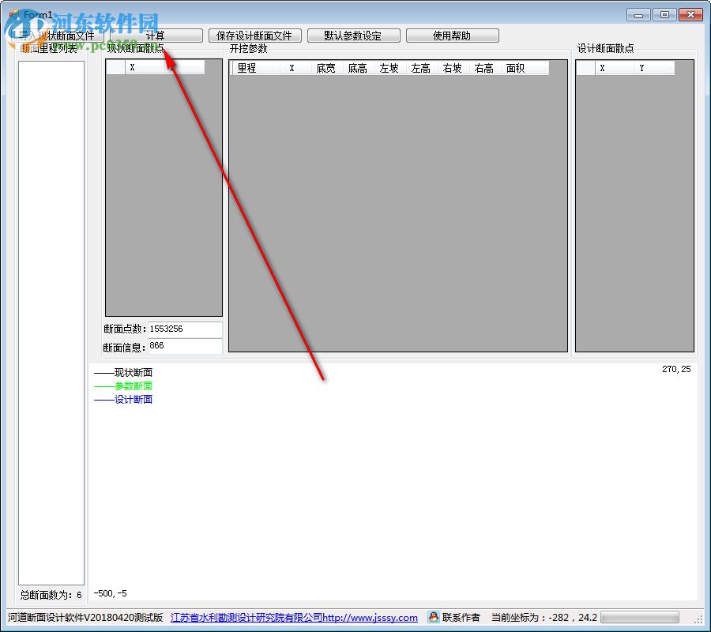
Task: Open 使用帮助 help
Action: pos(453,36)
